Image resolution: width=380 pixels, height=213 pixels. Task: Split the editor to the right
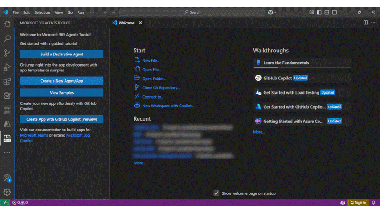[365, 23]
